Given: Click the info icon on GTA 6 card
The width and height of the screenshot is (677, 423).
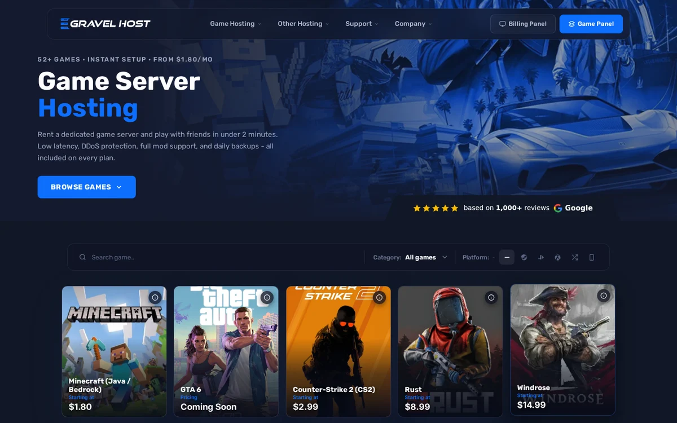Looking at the screenshot, I should coord(267,297).
